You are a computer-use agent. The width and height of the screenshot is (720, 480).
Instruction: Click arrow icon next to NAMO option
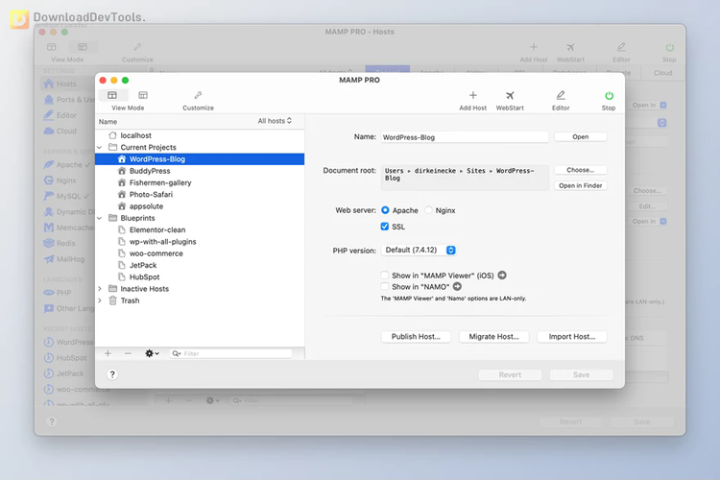coord(457,287)
